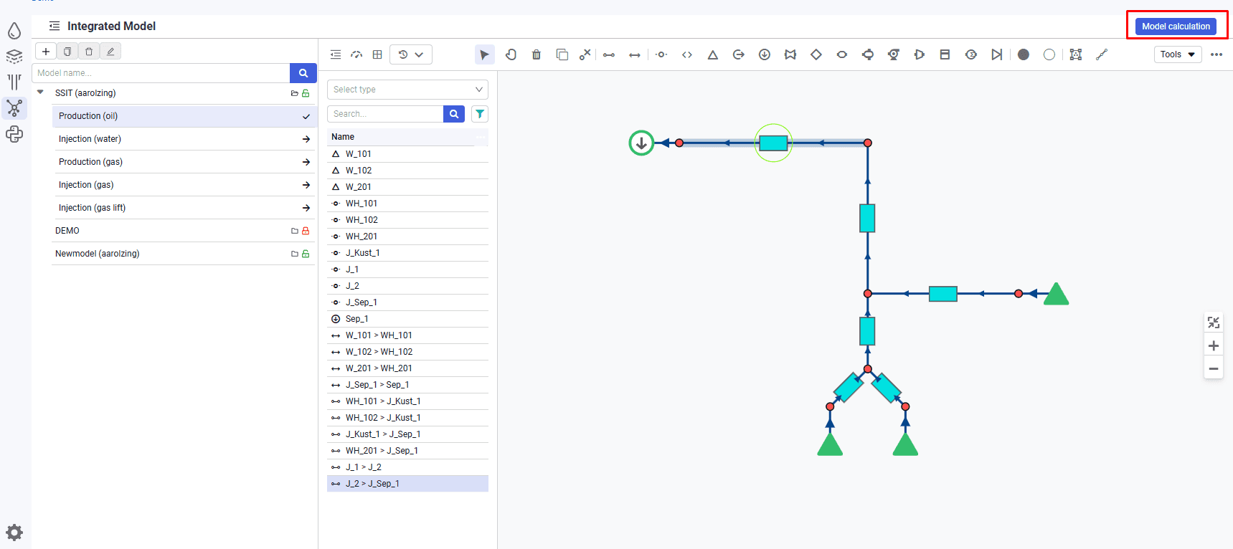Click the add model plus button
Screen dimensions: 1233x549
tap(46, 52)
